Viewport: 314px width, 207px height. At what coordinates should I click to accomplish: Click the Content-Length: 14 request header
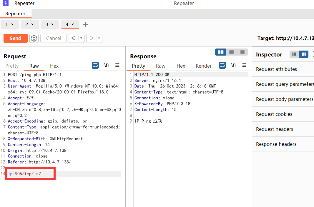(29, 144)
